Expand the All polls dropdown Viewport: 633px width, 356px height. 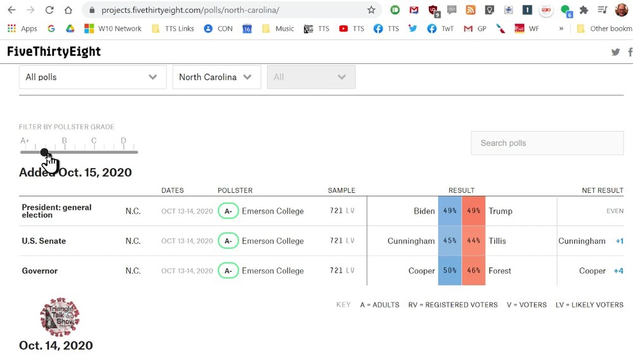pos(92,77)
